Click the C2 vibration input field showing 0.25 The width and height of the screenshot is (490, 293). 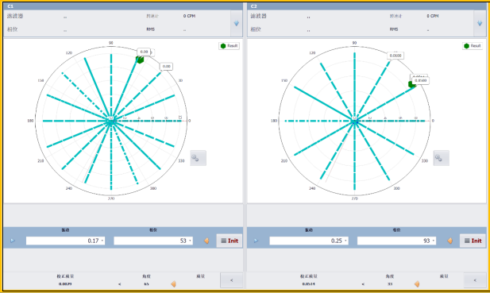coord(309,241)
